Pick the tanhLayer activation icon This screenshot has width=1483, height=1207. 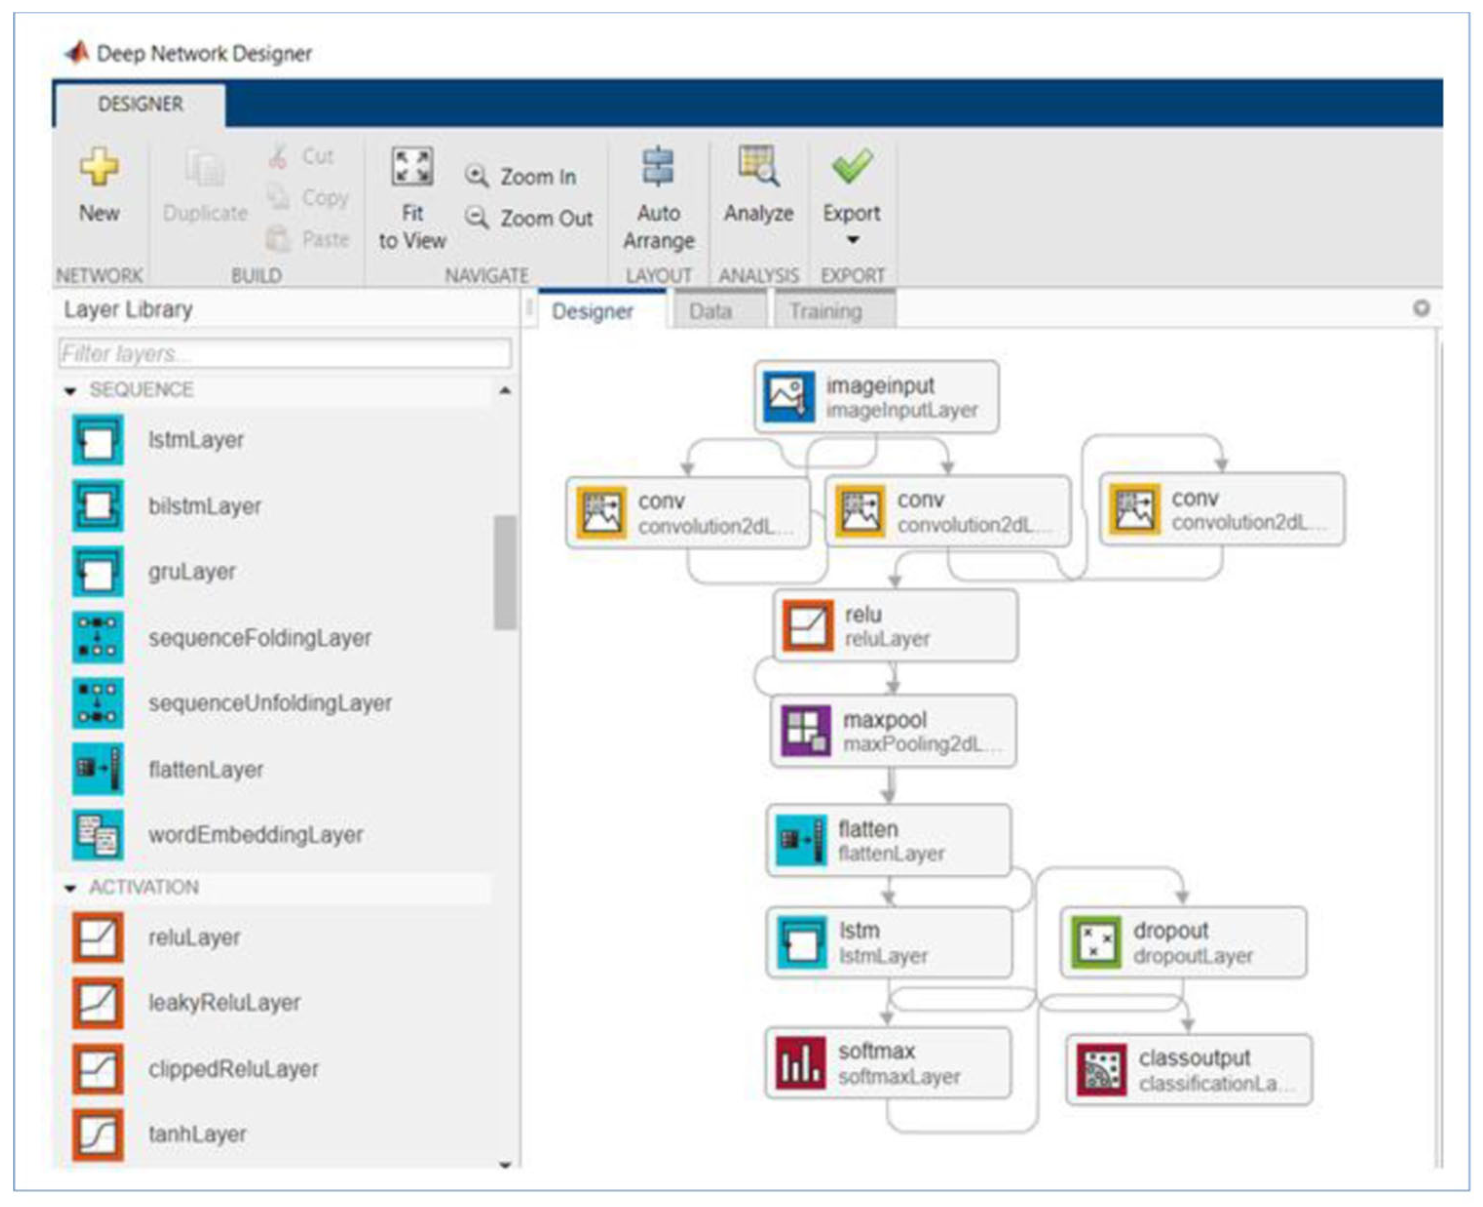(x=98, y=1134)
